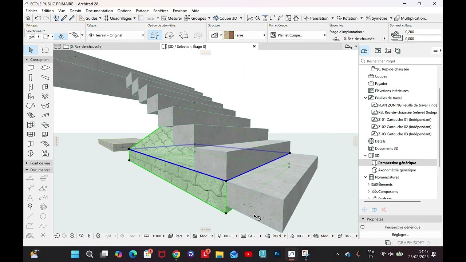This screenshot has height=262, width=466.
Task: Open the Dessin menu
Action: point(75,11)
